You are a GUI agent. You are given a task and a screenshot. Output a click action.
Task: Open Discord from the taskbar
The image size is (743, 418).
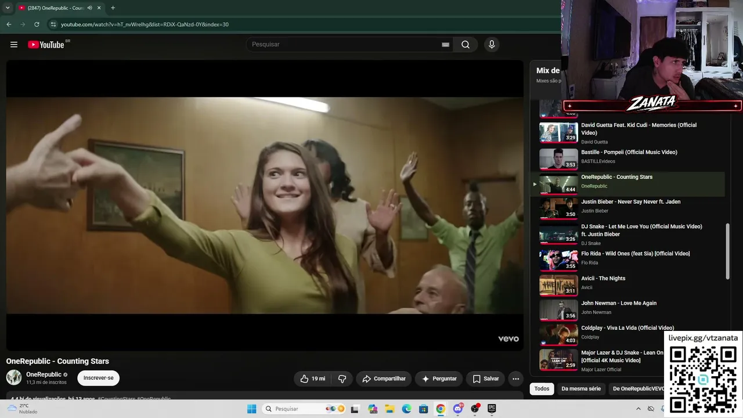click(x=458, y=409)
